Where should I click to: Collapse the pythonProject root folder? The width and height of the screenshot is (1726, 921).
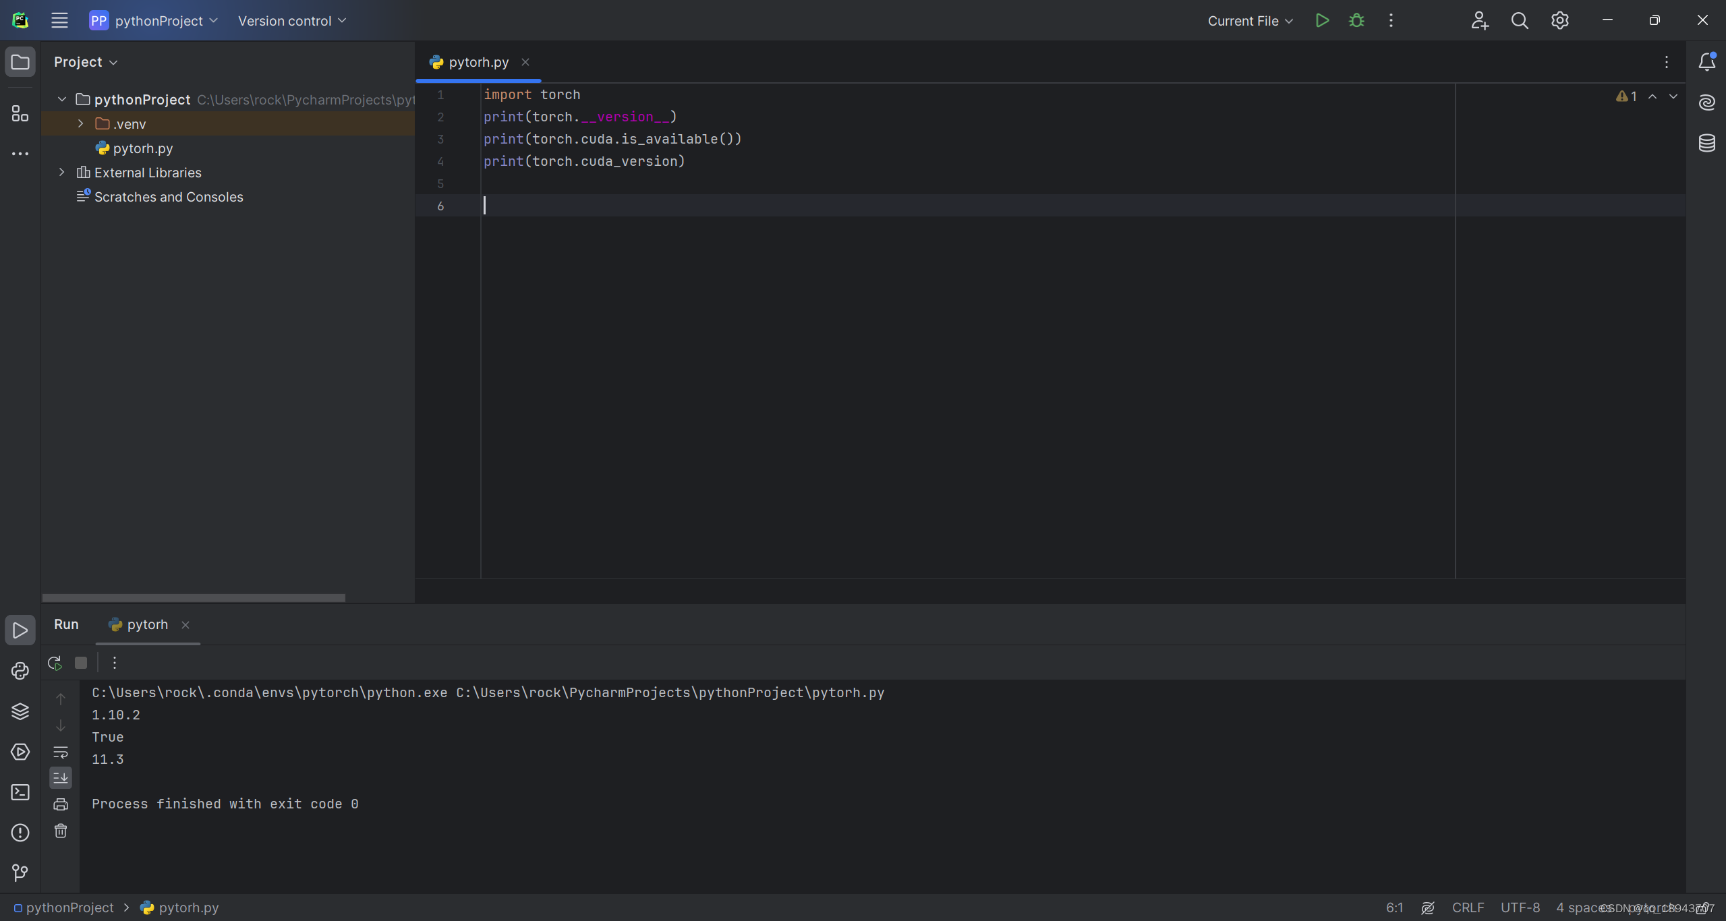point(62,99)
